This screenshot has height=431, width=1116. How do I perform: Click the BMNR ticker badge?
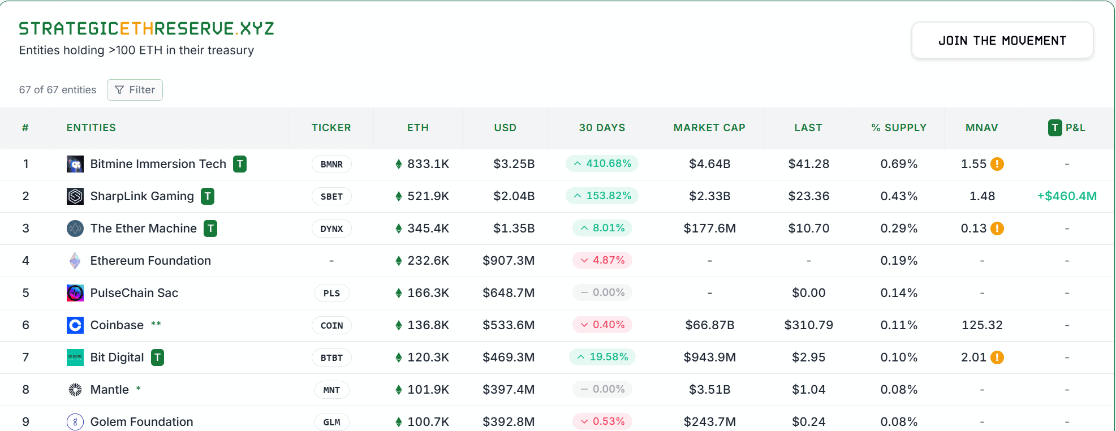pyautogui.click(x=331, y=164)
